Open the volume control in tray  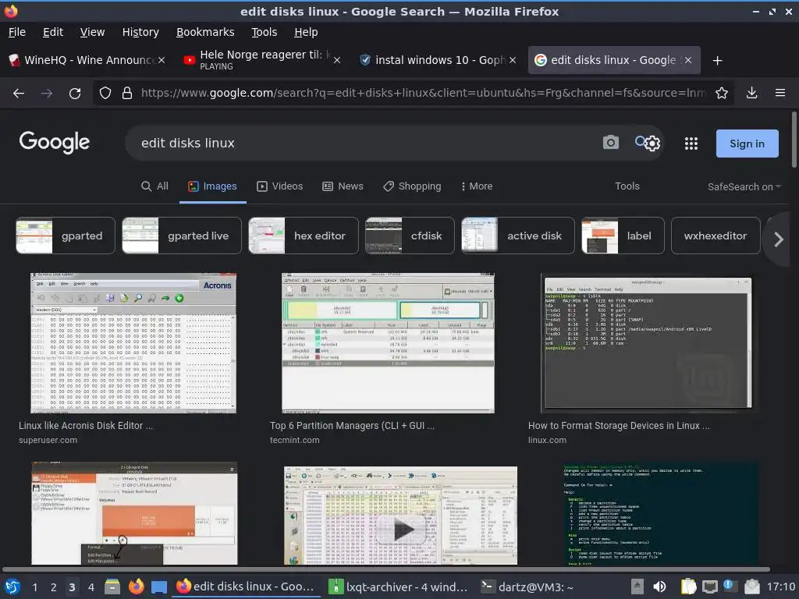pyautogui.click(x=659, y=587)
